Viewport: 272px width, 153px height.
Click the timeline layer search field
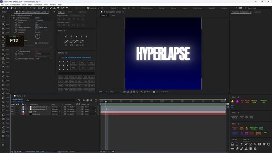click(51, 100)
